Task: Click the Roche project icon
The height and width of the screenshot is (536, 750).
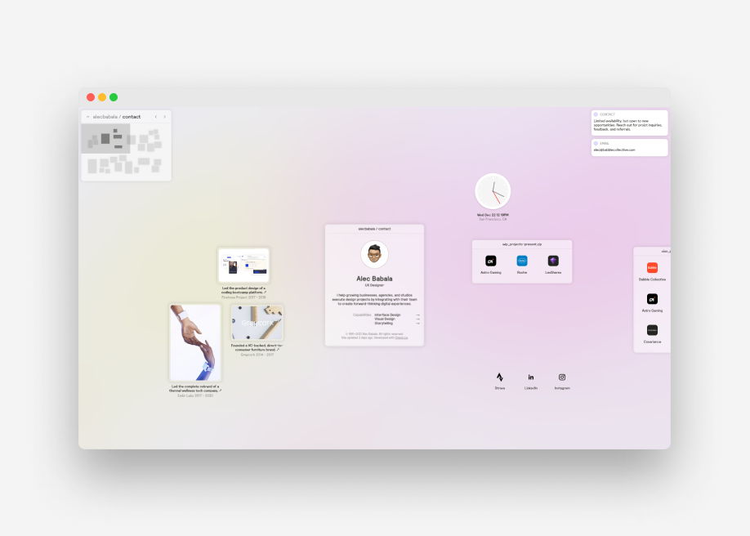Action: coord(522,261)
